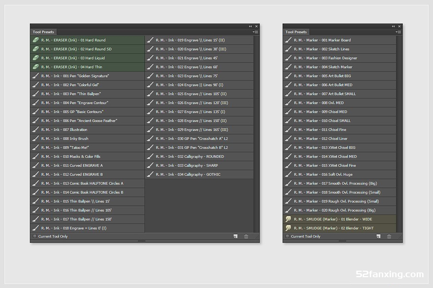Screen dimensions: 433x288
Task: Select Ink 013 Comic Book HALFTONE Circles A
Action: (x=87, y=183)
